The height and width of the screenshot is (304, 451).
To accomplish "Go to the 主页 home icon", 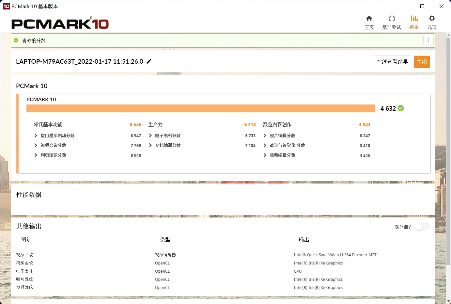I will (x=369, y=18).
